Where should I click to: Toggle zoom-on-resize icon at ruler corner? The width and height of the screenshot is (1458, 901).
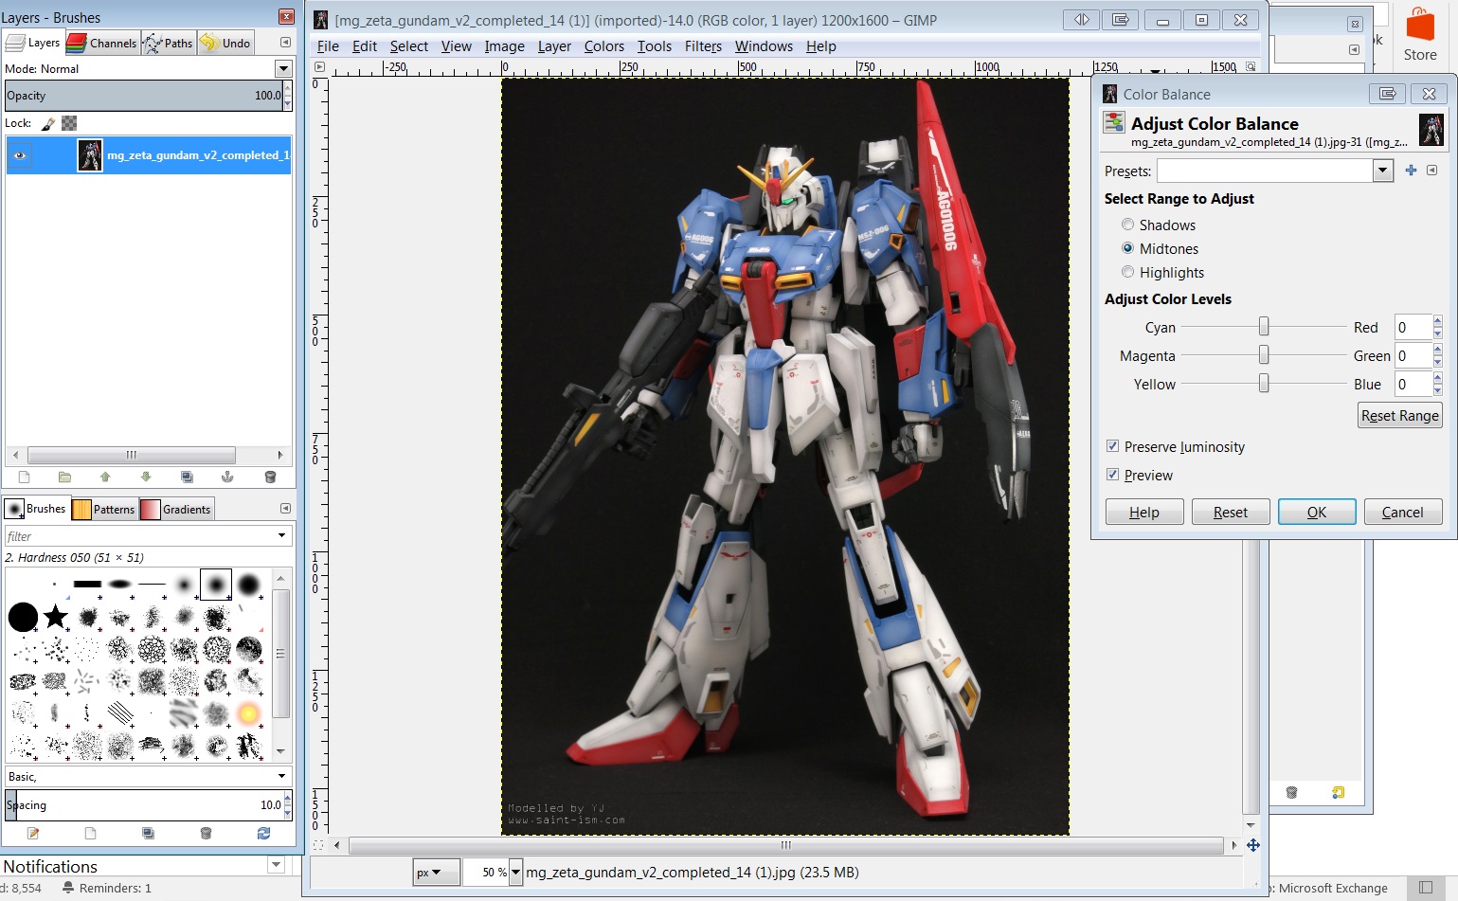point(1251,67)
